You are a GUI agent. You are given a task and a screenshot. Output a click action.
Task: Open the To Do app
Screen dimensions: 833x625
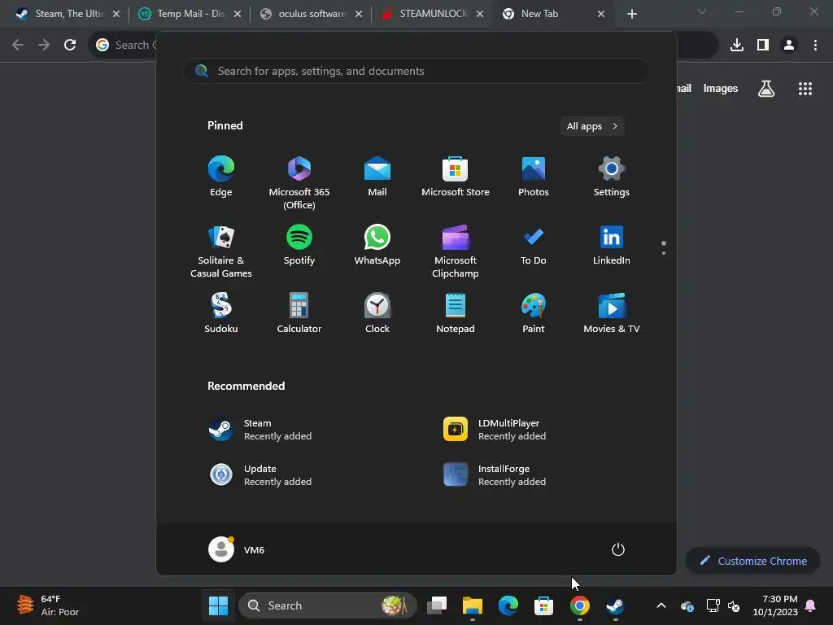click(534, 245)
